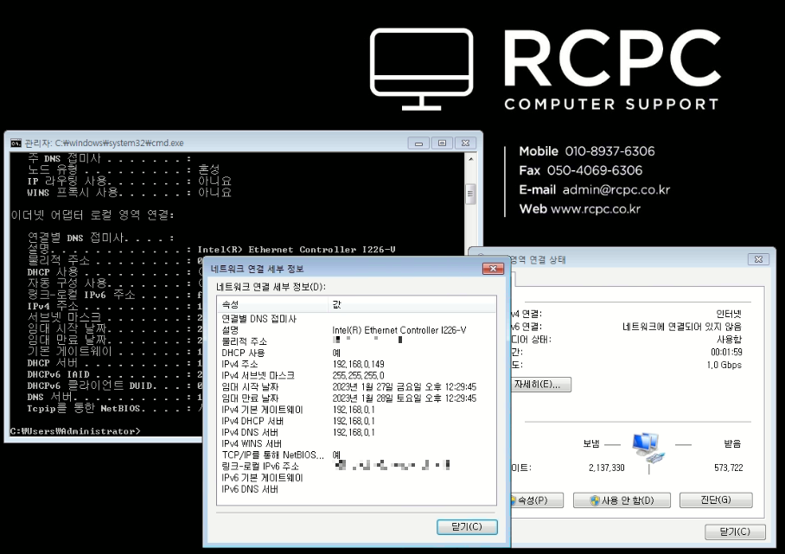Select the 임대 시작 날짜 row
The width and height of the screenshot is (785, 554).
(356, 387)
